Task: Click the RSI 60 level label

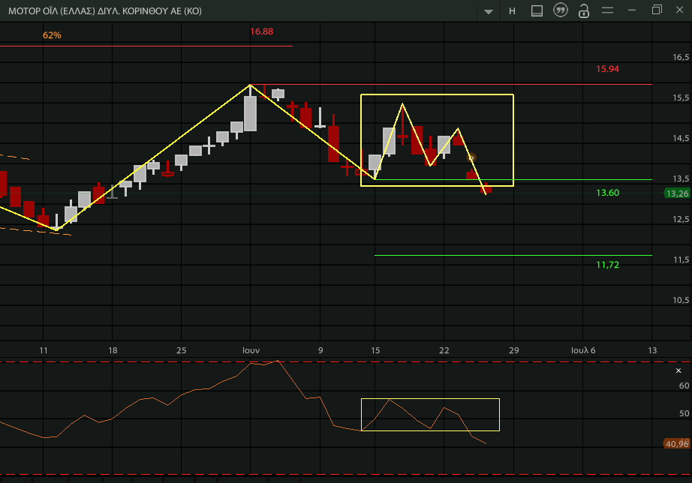Action: [x=684, y=386]
